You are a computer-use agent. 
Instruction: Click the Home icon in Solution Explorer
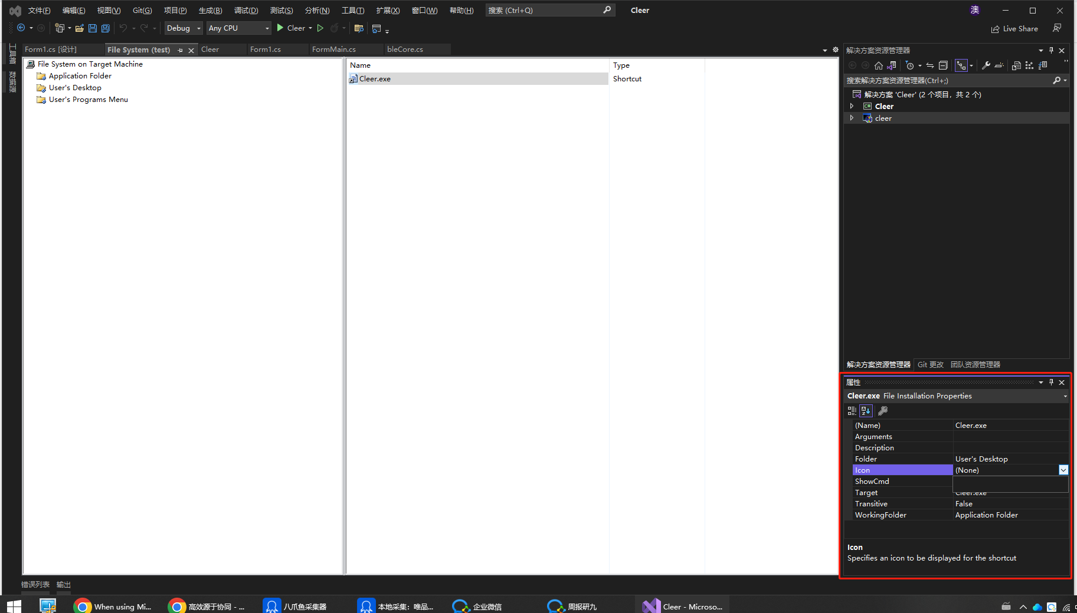pos(879,65)
